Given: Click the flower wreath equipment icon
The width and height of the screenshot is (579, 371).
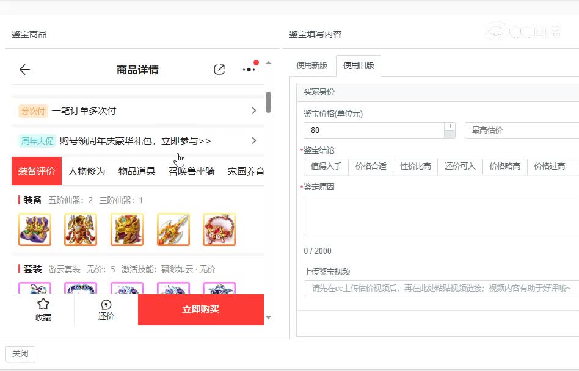Looking at the screenshot, I should pyautogui.click(x=219, y=229).
